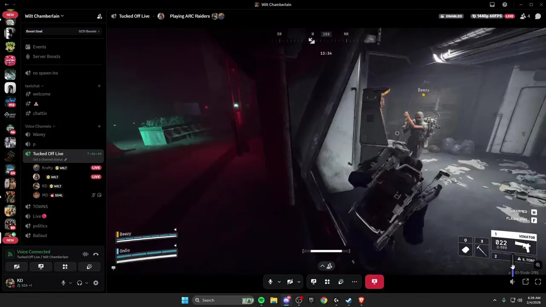Click the Windows taskbar Search box
The image size is (546, 307).
(x=223, y=300)
